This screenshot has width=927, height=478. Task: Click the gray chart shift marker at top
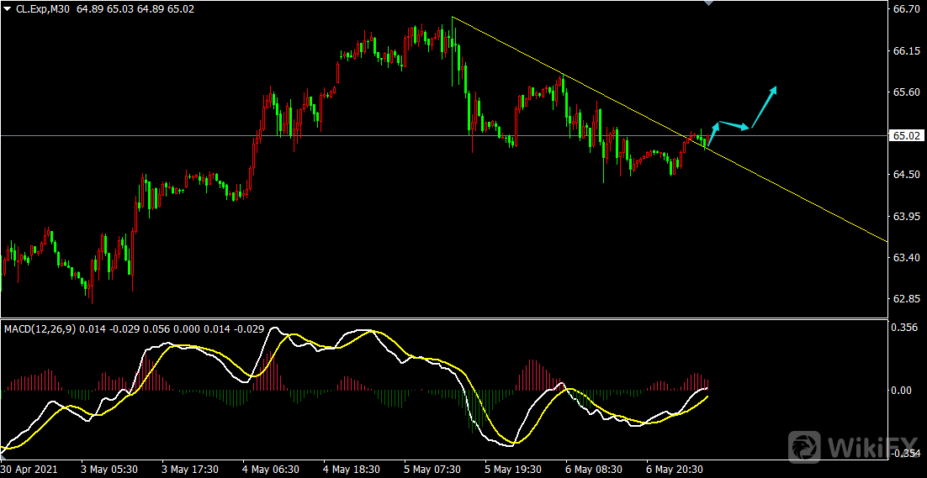(709, 3)
